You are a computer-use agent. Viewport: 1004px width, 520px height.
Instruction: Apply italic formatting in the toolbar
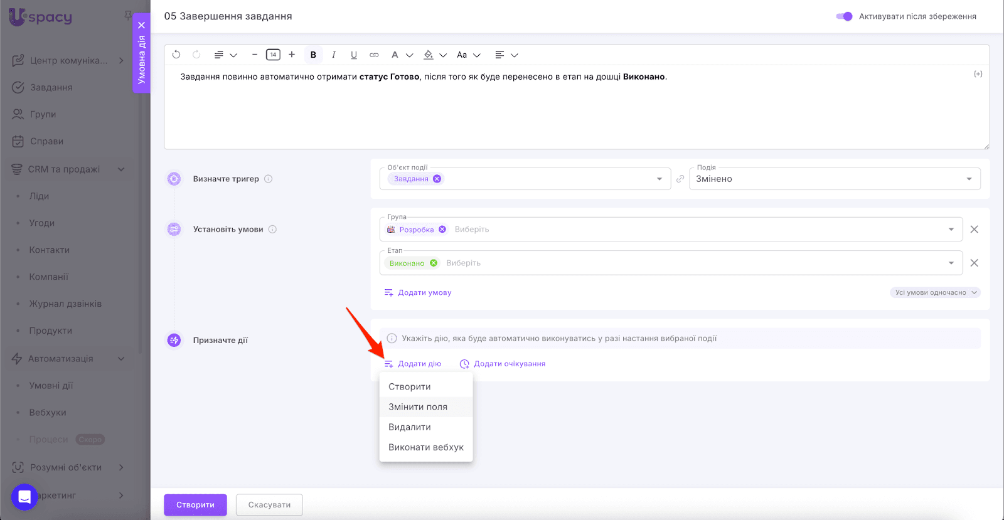pyautogui.click(x=334, y=55)
